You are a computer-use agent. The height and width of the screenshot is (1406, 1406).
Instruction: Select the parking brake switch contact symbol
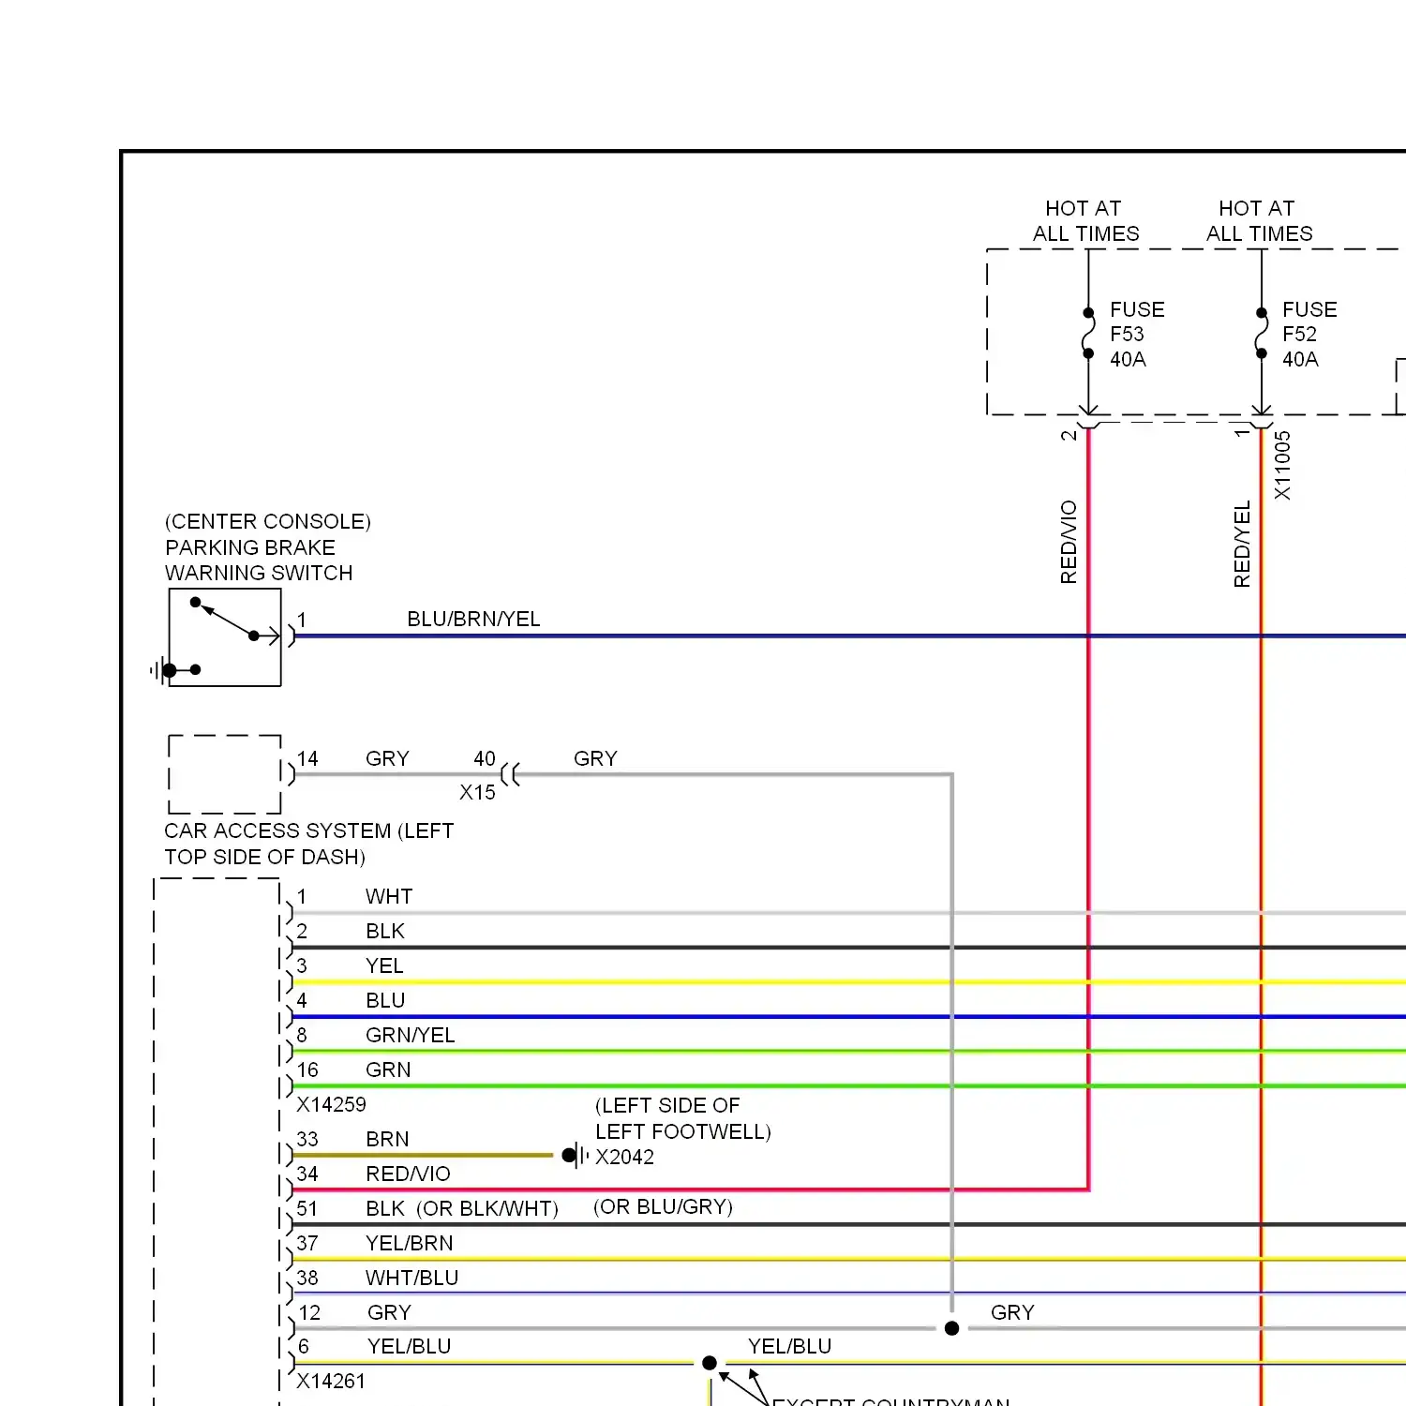[225, 637]
